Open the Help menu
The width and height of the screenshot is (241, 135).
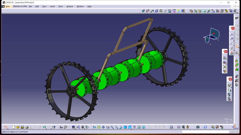click(x=89, y=6)
